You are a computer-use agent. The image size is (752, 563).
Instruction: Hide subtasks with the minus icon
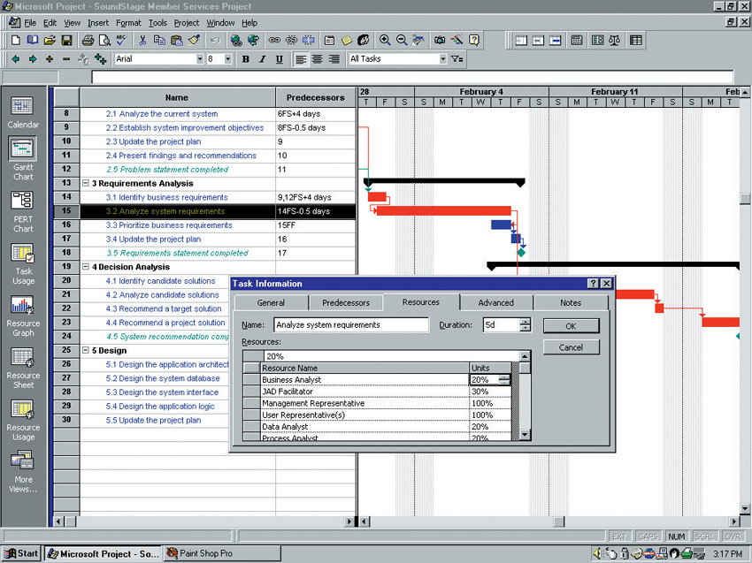tap(66, 59)
